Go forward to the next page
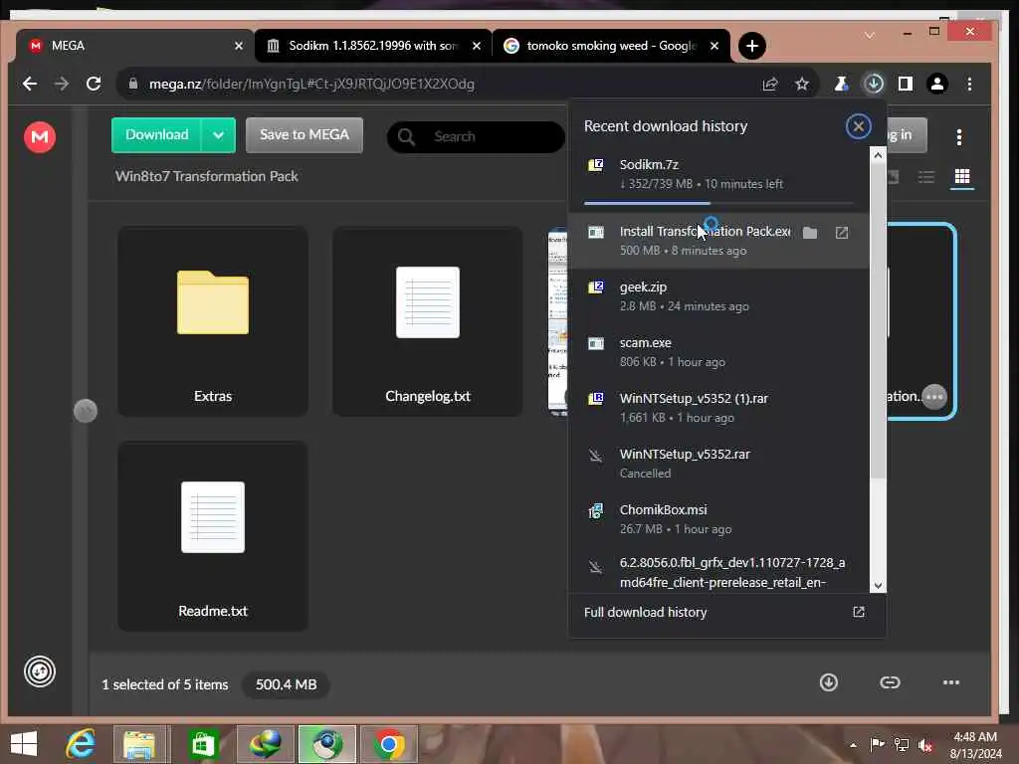Viewport: 1019px width, 764px height. click(x=62, y=84)
